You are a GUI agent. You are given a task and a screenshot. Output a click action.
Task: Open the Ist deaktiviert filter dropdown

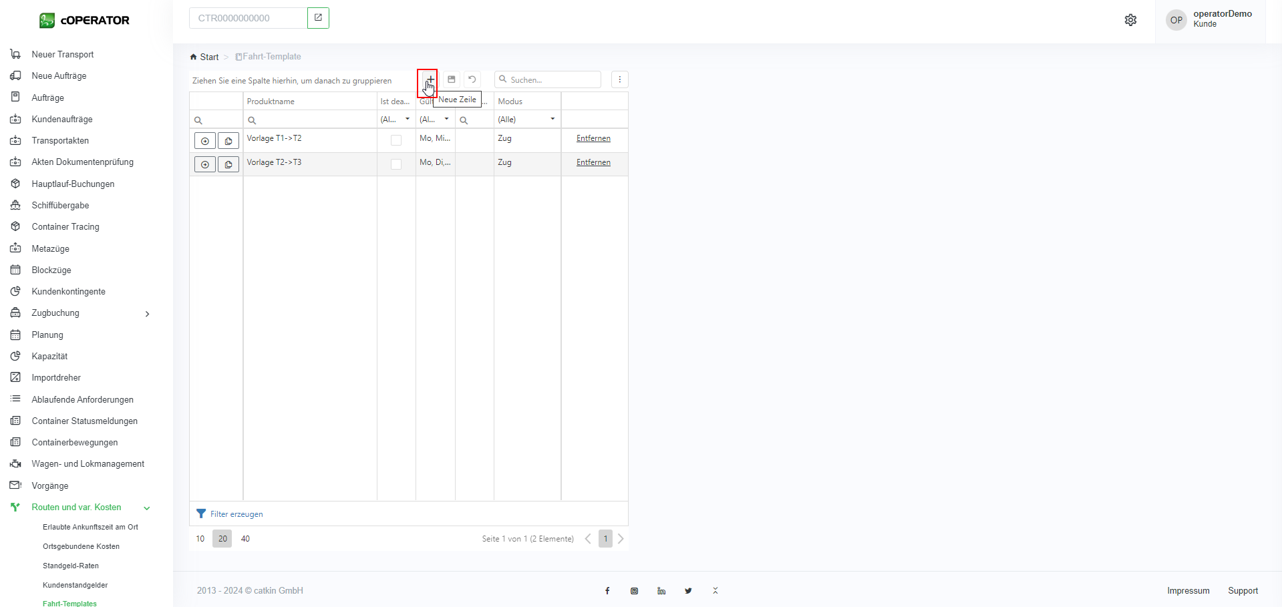[407, 120]
